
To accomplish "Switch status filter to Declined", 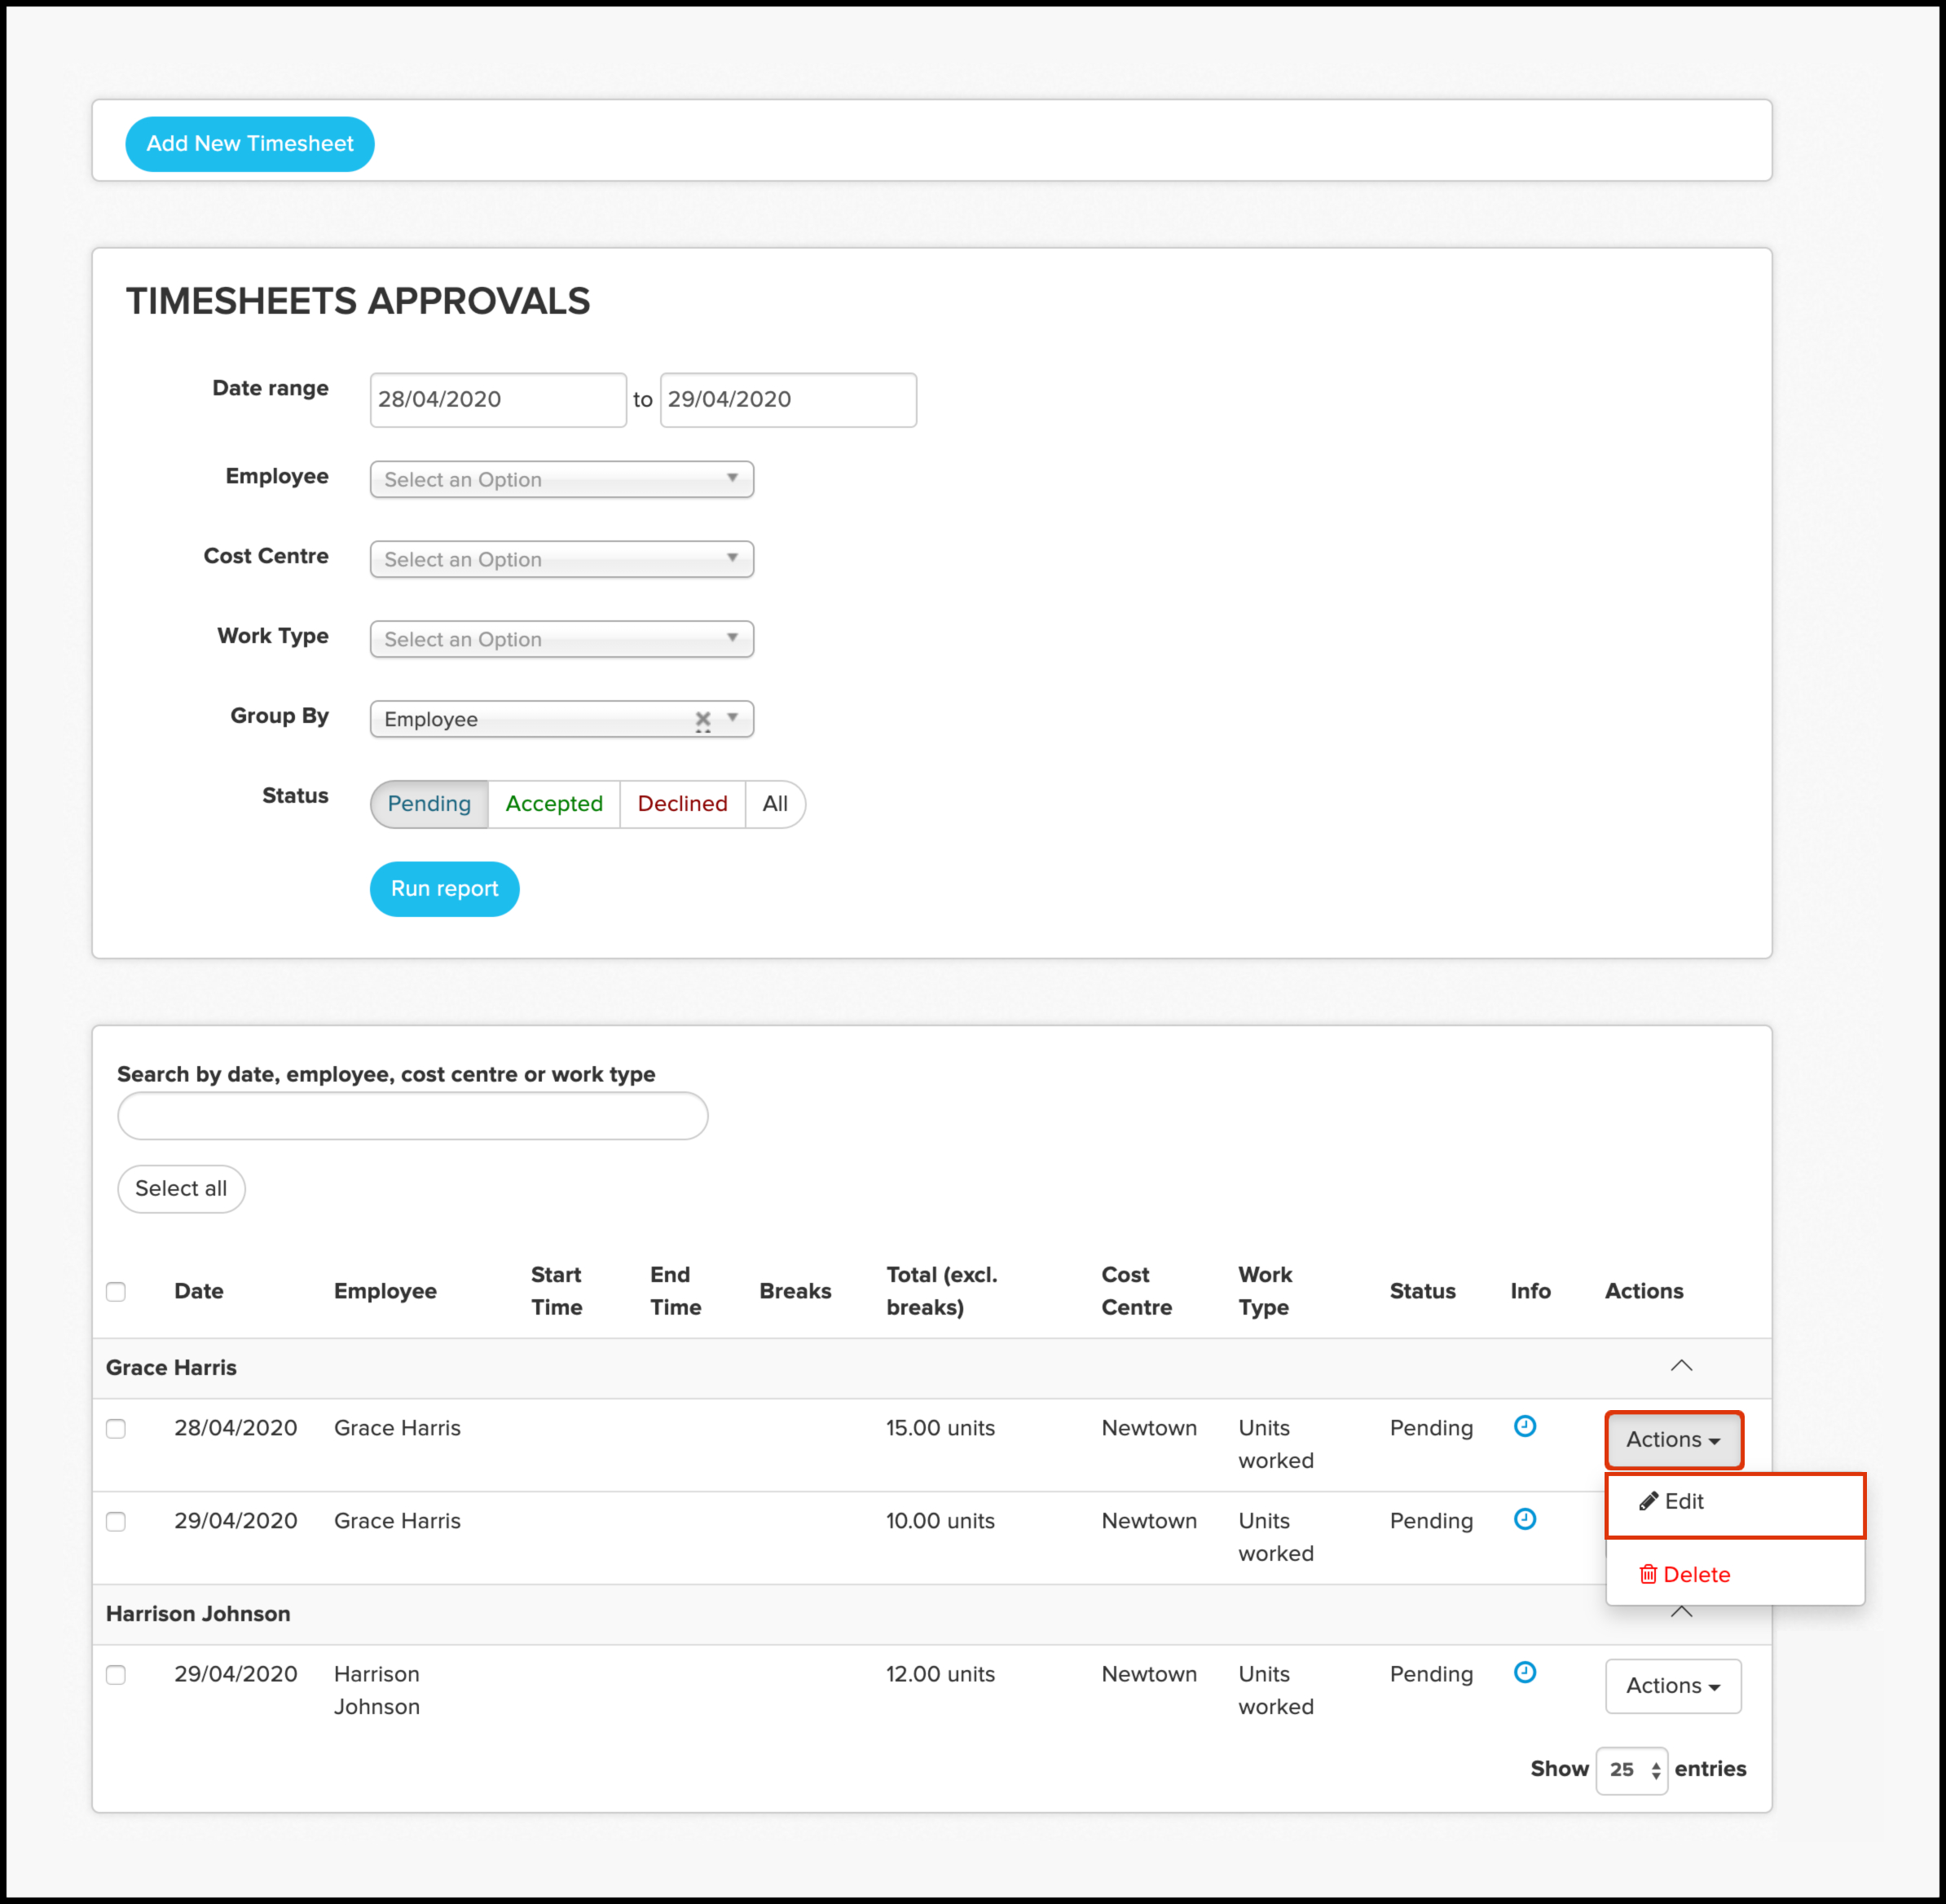I will point(682,804).
